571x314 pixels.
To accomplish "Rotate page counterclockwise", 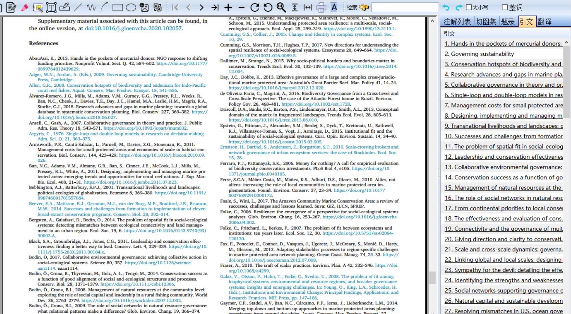I will click(x=268, y=7).
